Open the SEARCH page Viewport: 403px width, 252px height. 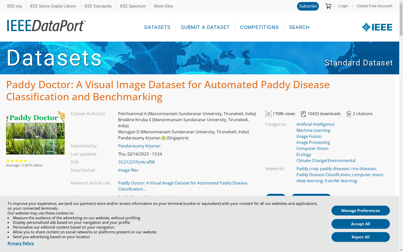coord(299,27)
